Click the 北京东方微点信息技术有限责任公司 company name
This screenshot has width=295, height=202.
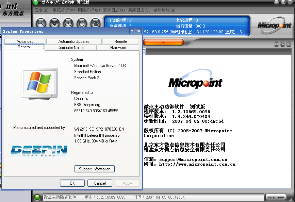point(184,145)
